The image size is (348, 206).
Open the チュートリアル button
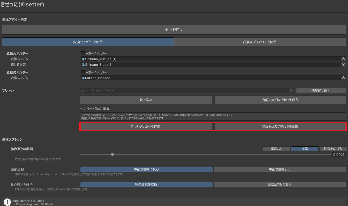tap(174, 30)
